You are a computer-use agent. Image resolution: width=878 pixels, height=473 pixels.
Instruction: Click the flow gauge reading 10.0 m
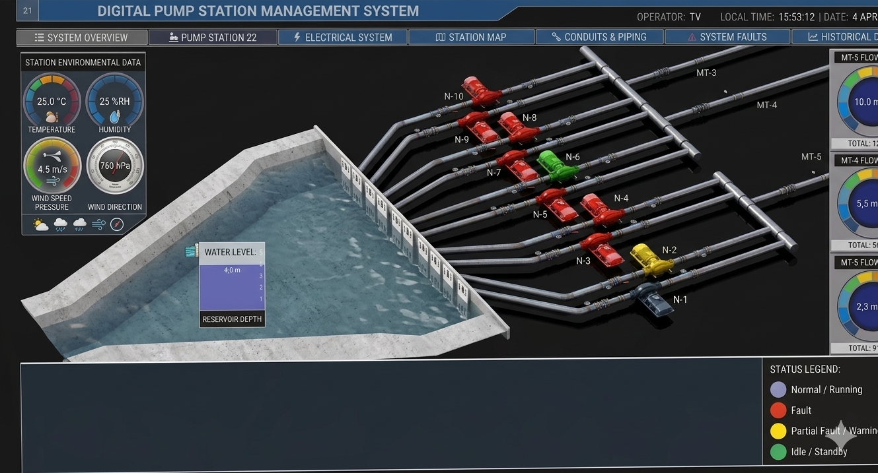point(858,102)
